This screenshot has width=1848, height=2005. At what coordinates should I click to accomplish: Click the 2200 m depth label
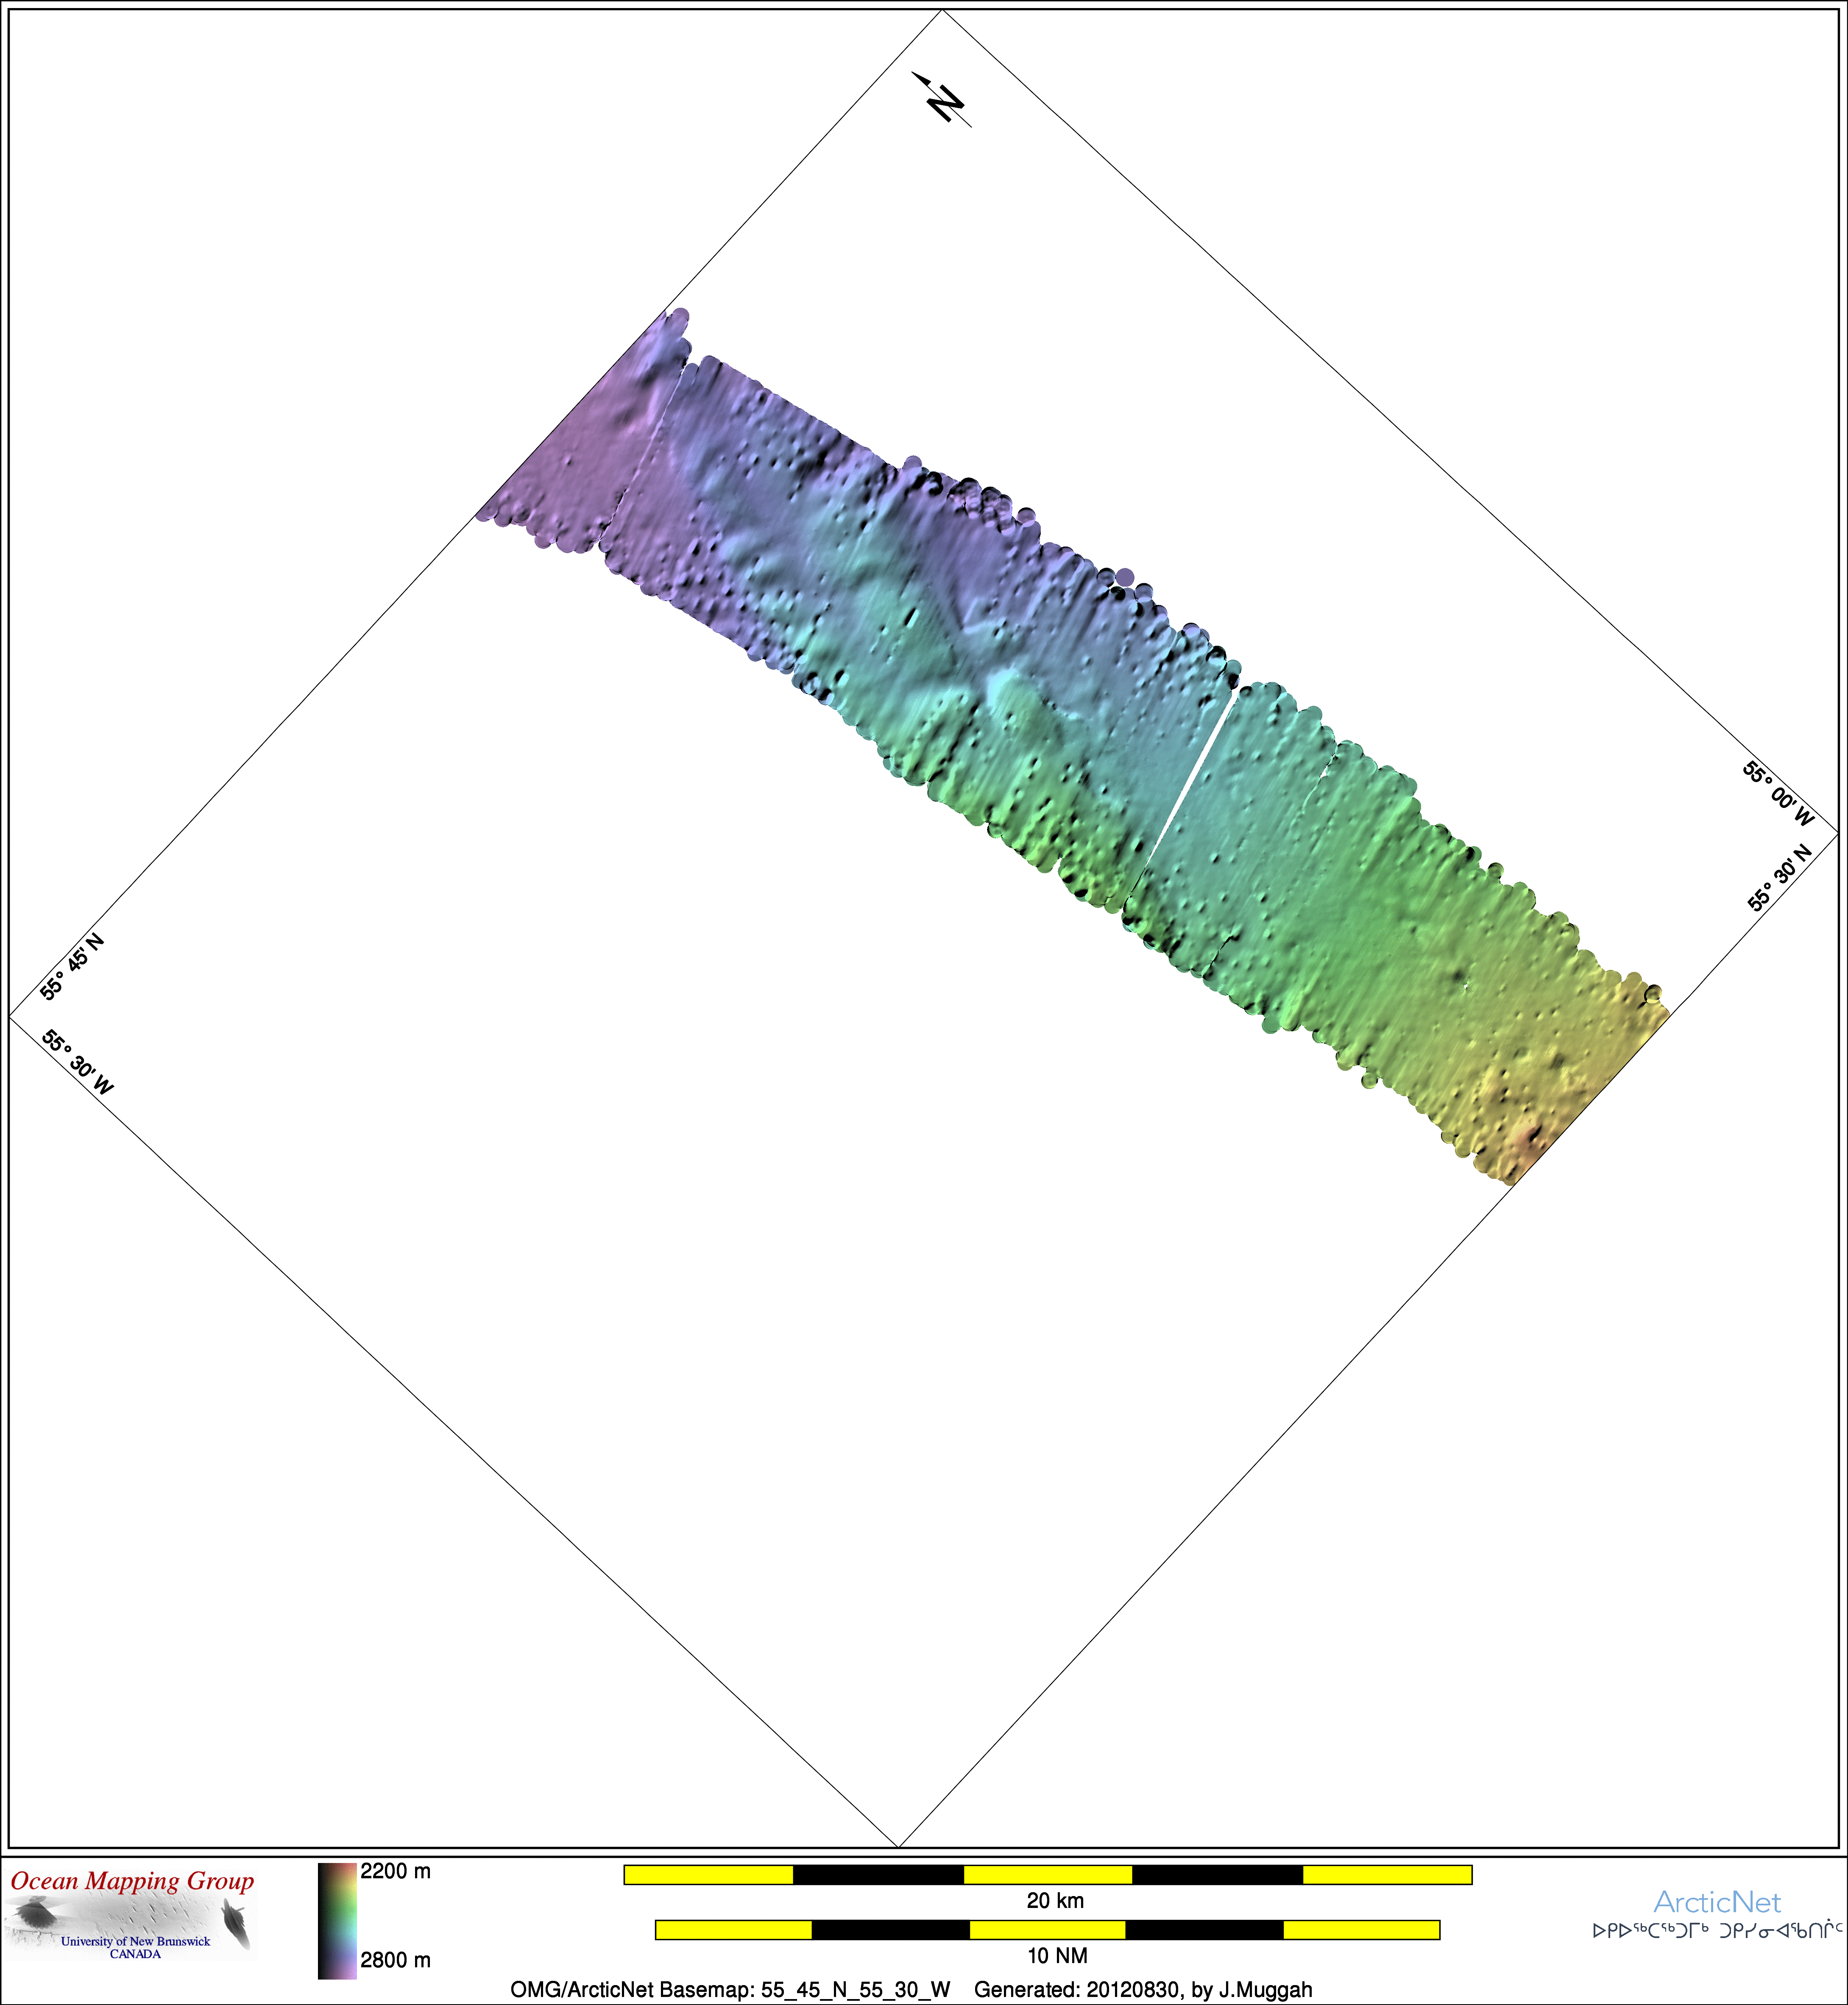(x=395, y=1871)
